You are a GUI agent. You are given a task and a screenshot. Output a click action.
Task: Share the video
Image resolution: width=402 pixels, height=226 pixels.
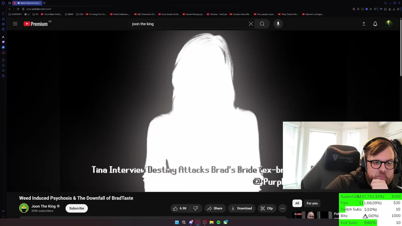pos(215,208)
